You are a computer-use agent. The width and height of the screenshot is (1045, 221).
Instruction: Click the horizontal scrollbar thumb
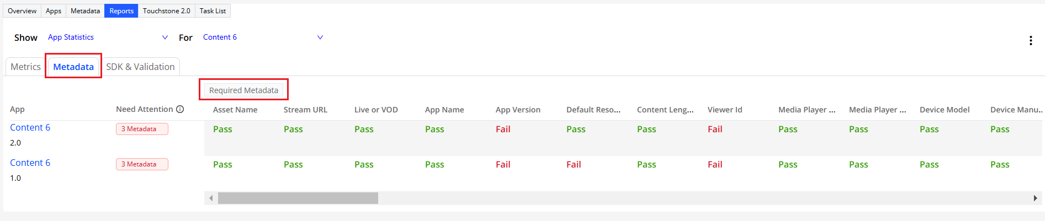point(298,198)
